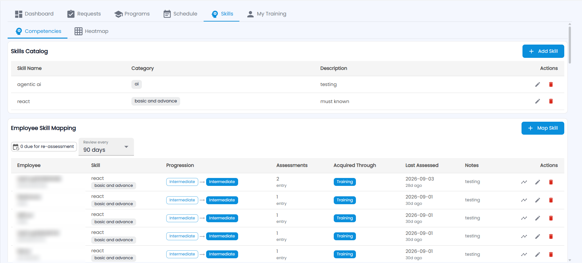Click the Programs graduation cap icon

118,14
